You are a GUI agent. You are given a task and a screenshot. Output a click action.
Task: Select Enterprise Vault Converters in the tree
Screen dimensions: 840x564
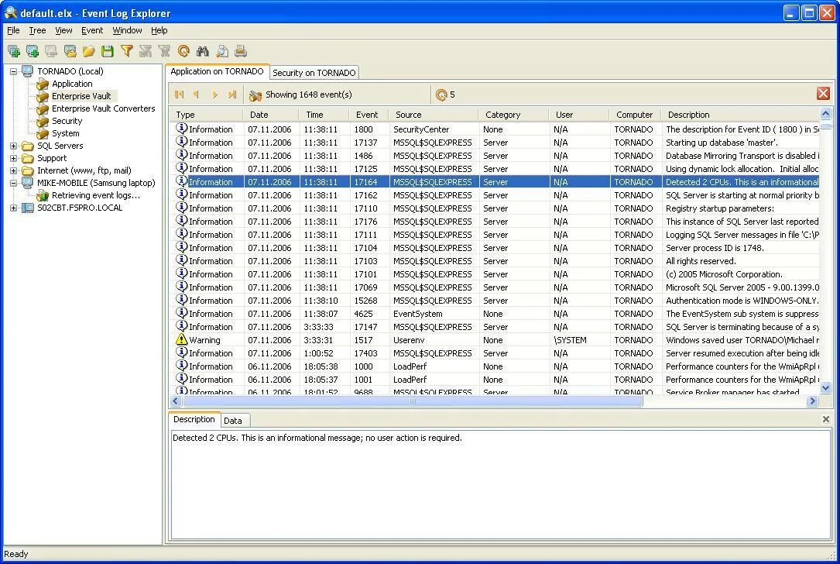104,108
